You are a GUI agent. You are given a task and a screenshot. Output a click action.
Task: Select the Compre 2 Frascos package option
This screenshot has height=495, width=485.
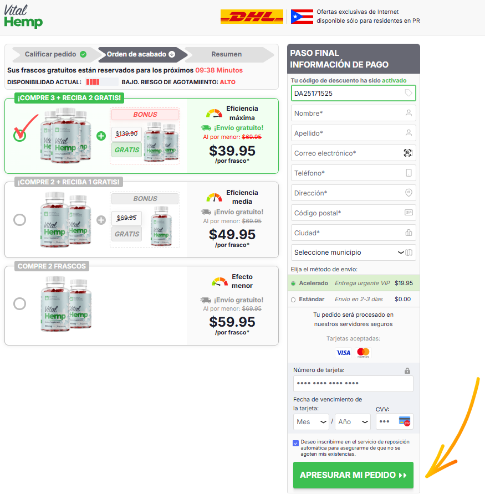tap(19, 303)
